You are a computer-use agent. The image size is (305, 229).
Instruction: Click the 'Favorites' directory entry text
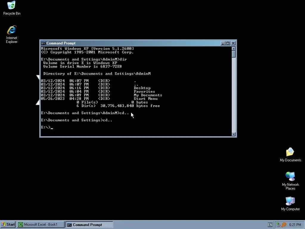coord(144,92)
